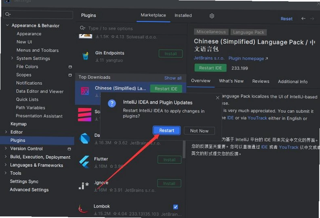The height and width of the screenshot is (218, 320).
Task: Expand Languages & Frameworks section
Action: 6,165
